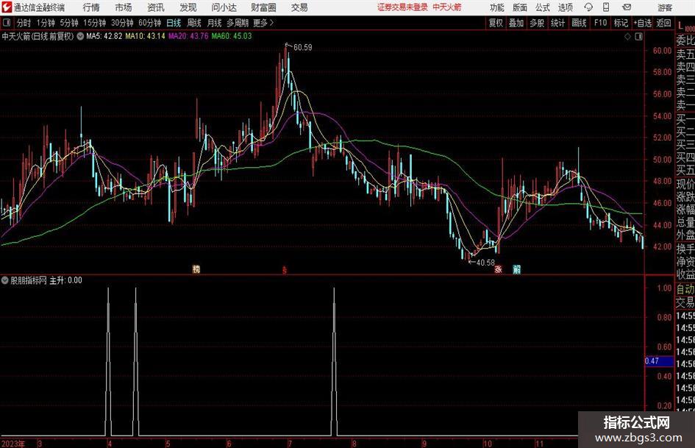Click the blue 0.47 axis value marker

coord(658,361)
